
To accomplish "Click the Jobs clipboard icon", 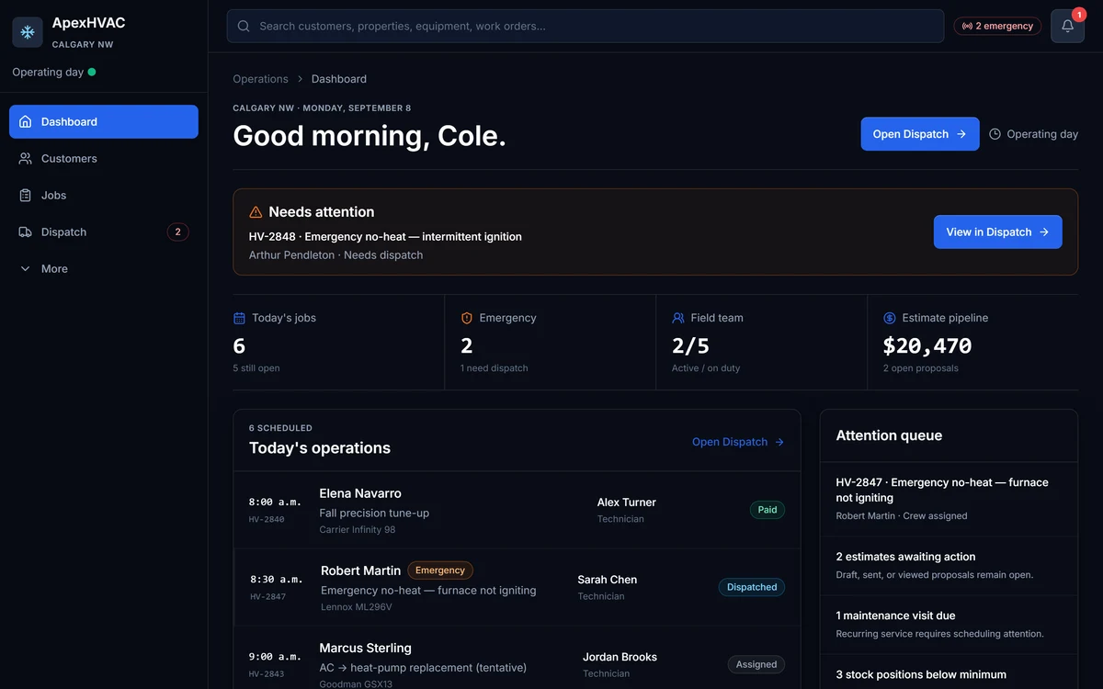I will click(26, 196).
